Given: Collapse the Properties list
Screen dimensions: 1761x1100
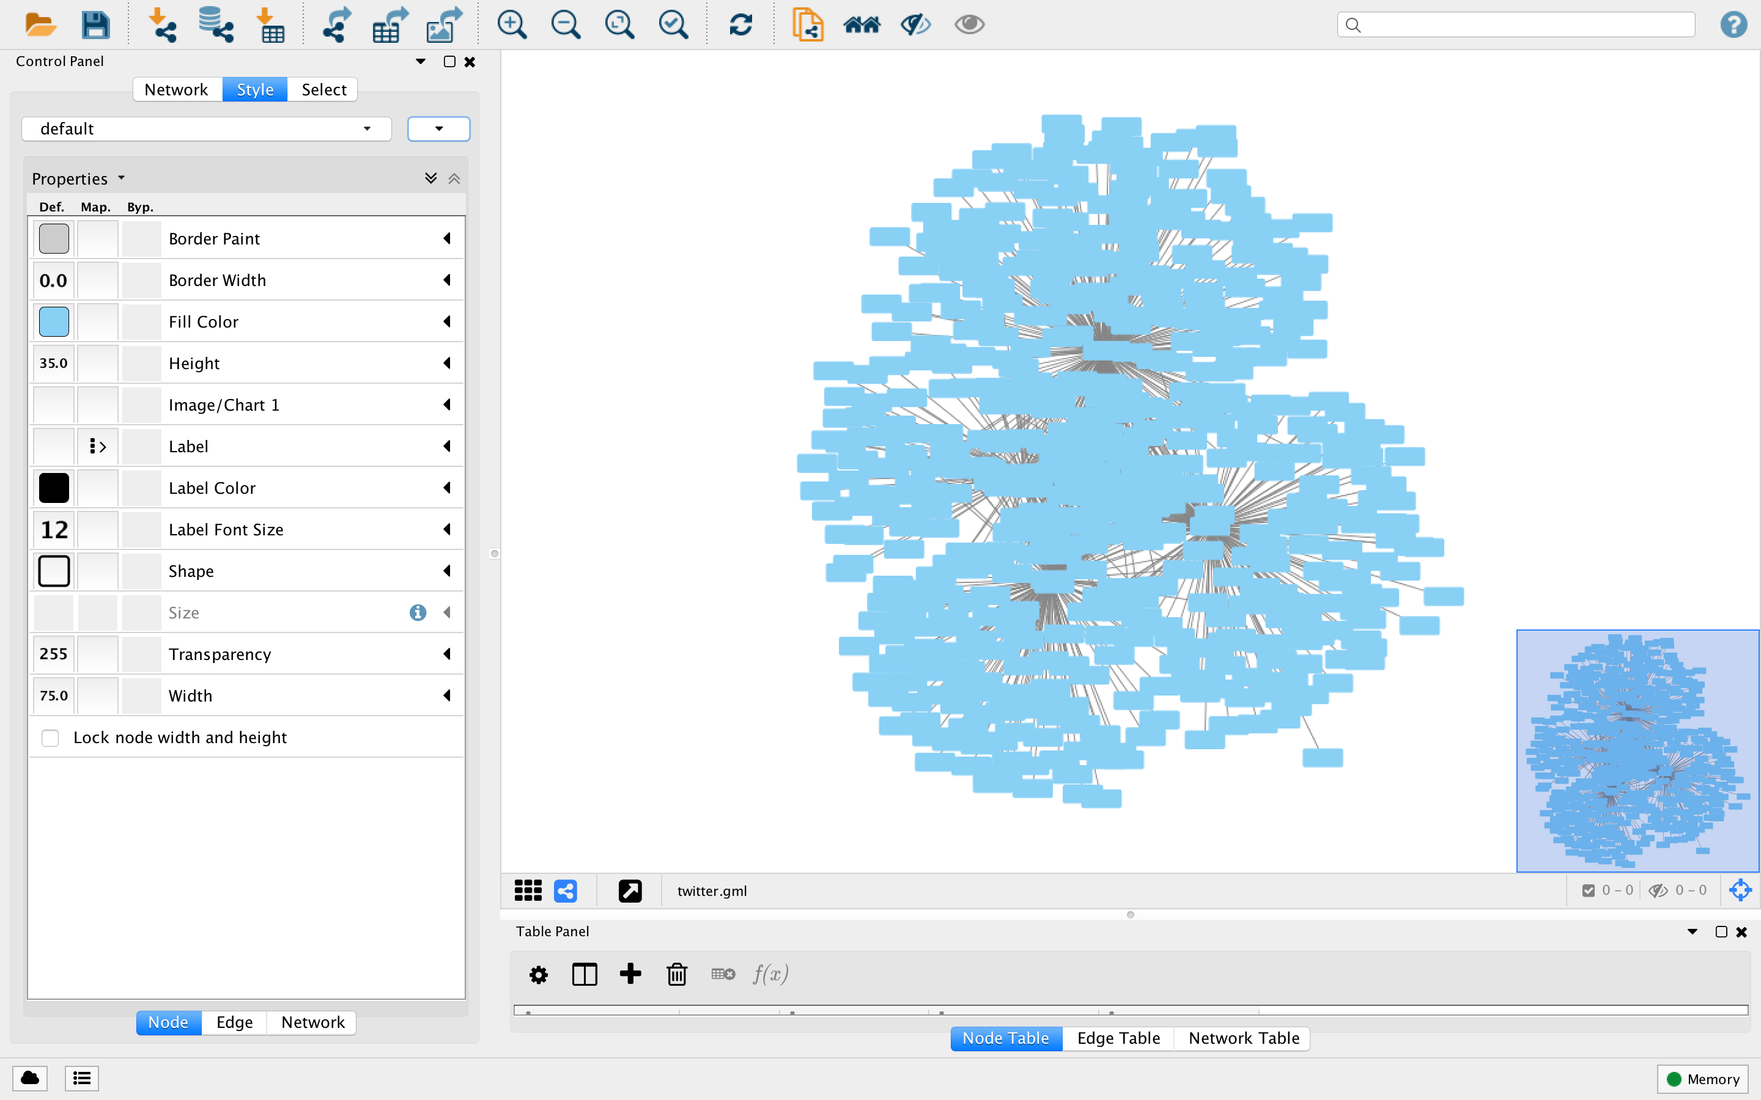Looking at the screenshot, I should point(454,177).
